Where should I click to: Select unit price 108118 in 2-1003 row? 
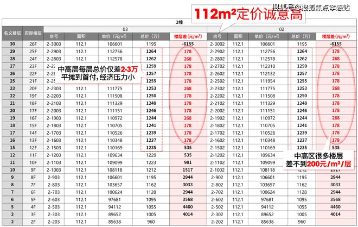click(x=115, y=170)
